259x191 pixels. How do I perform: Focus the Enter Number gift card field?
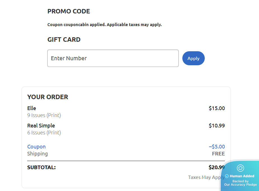pyautogui.click(x=113, y=58)
